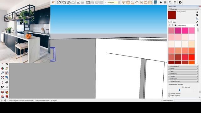Toggle Soften coplanar checkbox
The width and height of the screenshot is (201, 113).
point(169,96)
